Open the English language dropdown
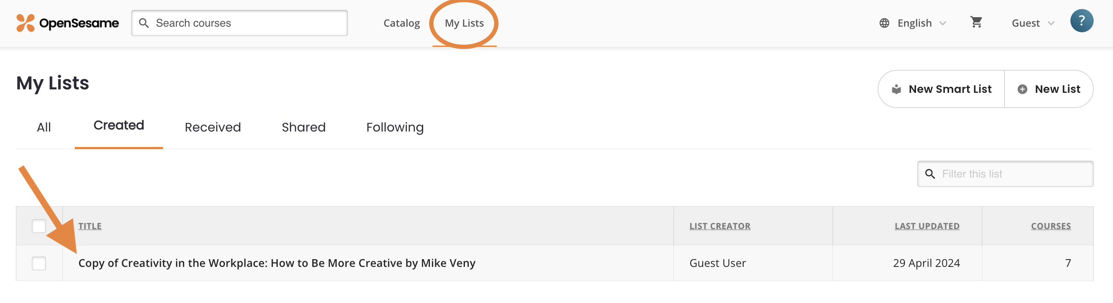The width and height of the screenshot is (1113, 303). click(914, 23)
